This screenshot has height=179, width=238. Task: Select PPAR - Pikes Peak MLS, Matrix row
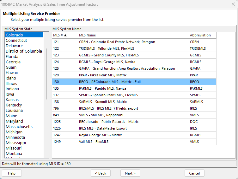(x=134, y=75)
